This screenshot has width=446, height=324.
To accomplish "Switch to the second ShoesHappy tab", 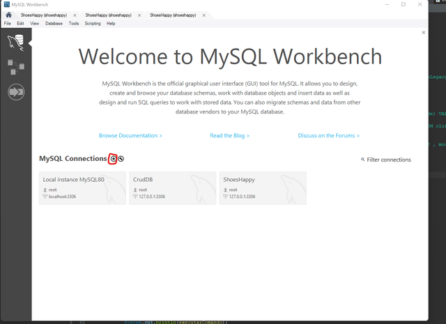I will pyautogui.click(x=109, y=15).
